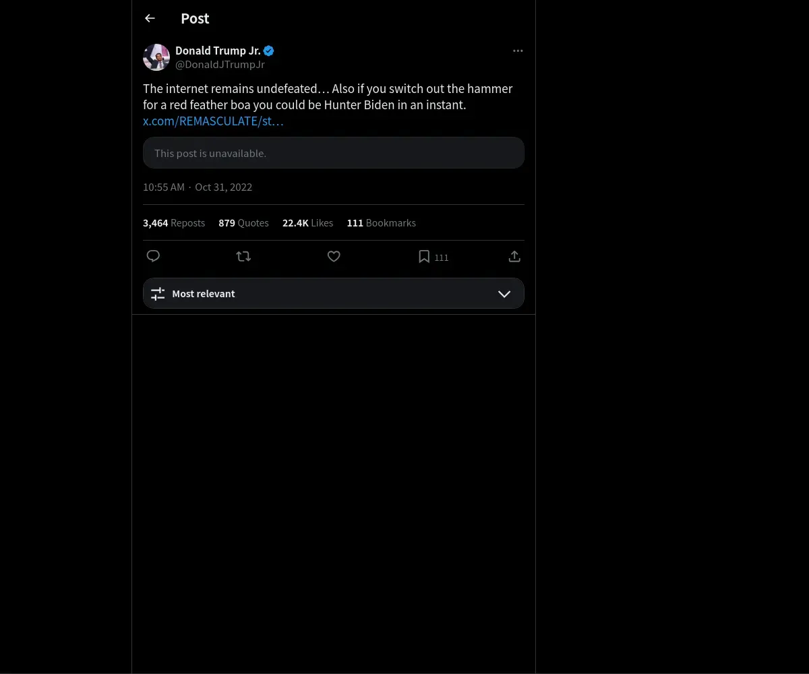Reply using the speech bubble icon
Image resolution: width=809 pixels, height=674 pixels.
click(x=153, y=256)
